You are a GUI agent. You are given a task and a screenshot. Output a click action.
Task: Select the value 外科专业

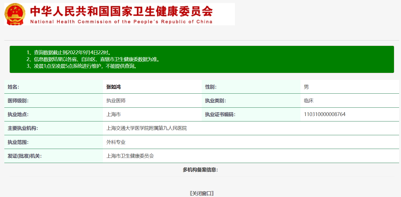coord(116,142)
